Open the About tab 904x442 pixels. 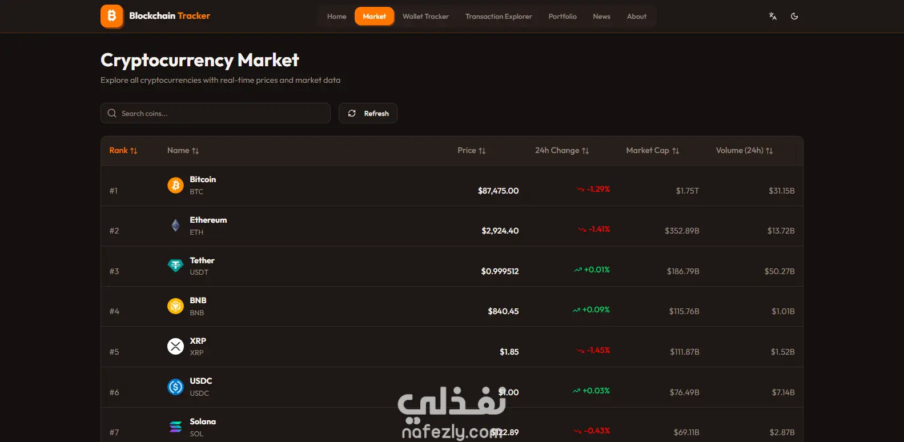[x=637, y=17]
